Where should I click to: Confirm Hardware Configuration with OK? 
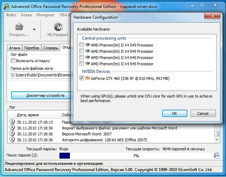pos(174,114)
